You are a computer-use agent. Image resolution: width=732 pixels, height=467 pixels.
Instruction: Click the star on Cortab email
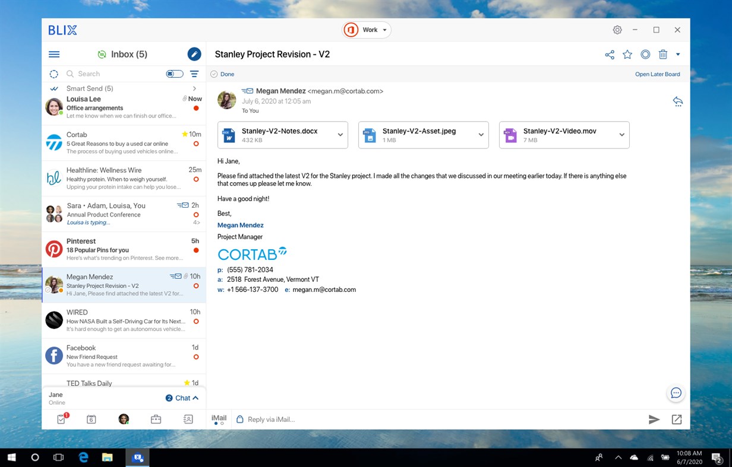point(185,134)
